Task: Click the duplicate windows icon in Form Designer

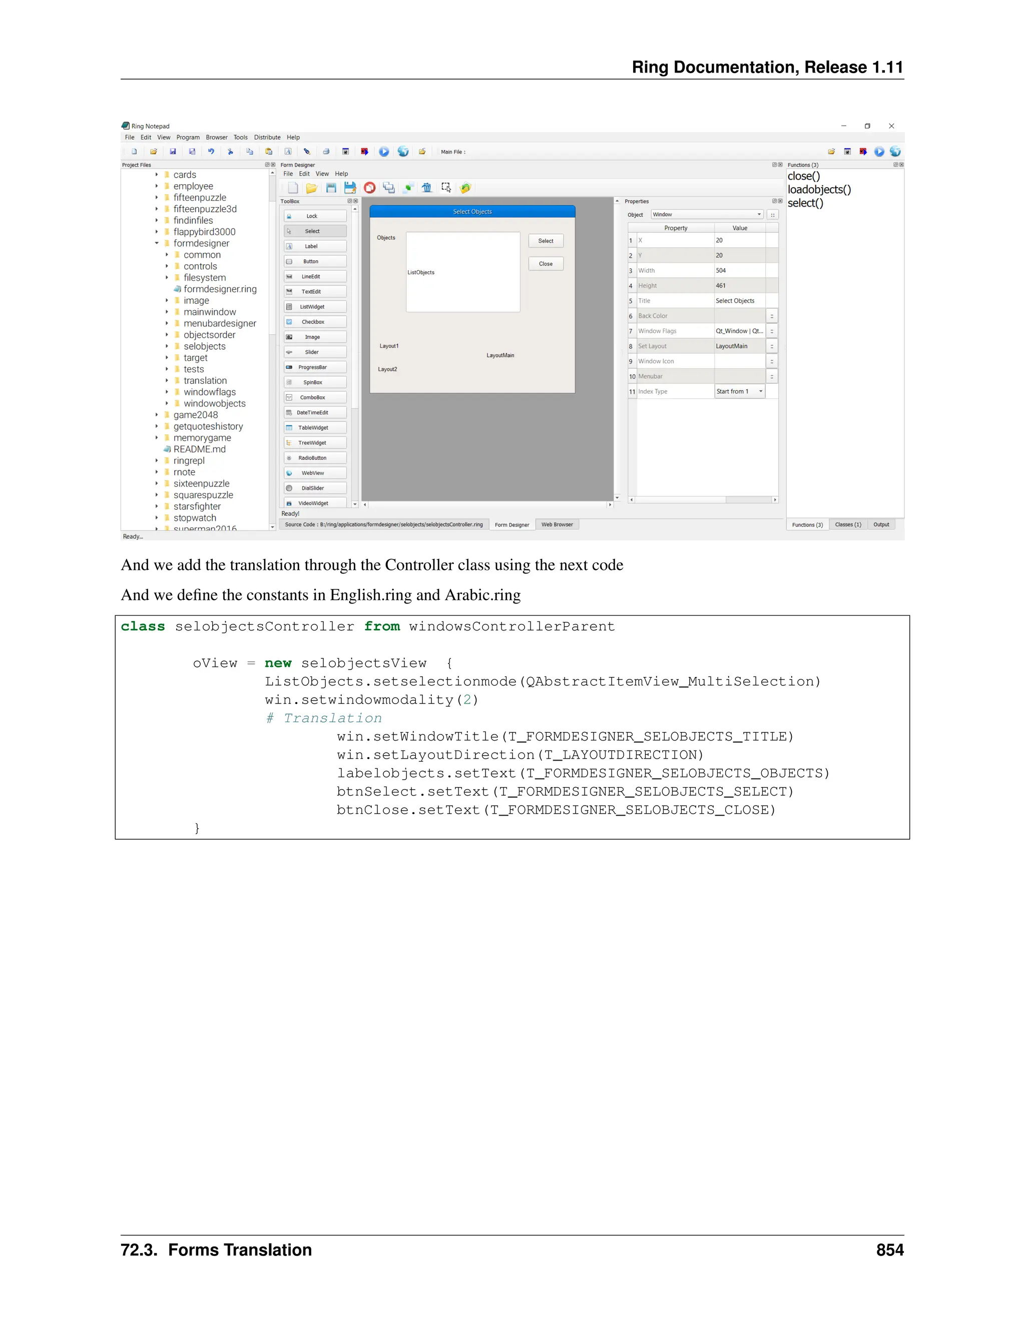Action: coord(388,188)
